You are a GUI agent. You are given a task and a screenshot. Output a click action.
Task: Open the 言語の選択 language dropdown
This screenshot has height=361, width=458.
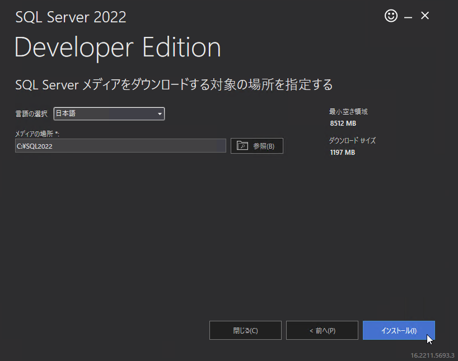point(109,114)
